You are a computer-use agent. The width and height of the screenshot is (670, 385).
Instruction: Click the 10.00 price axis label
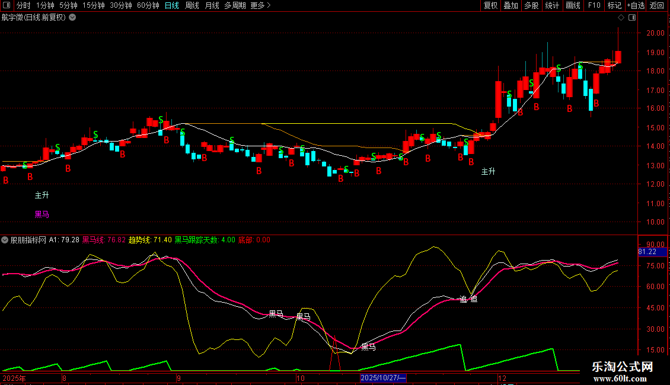655,222
